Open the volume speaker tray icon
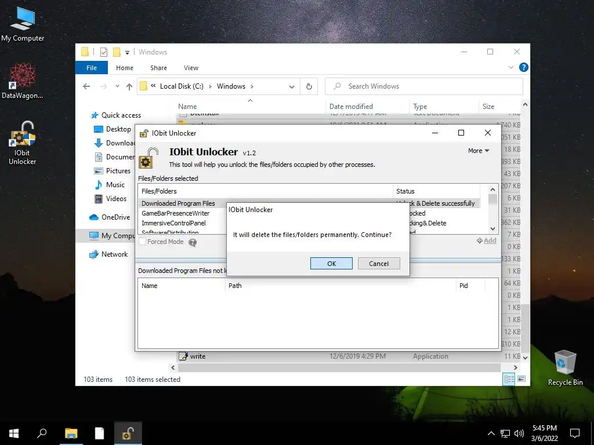This screenshot has width=594, height=445. [519, 433]
